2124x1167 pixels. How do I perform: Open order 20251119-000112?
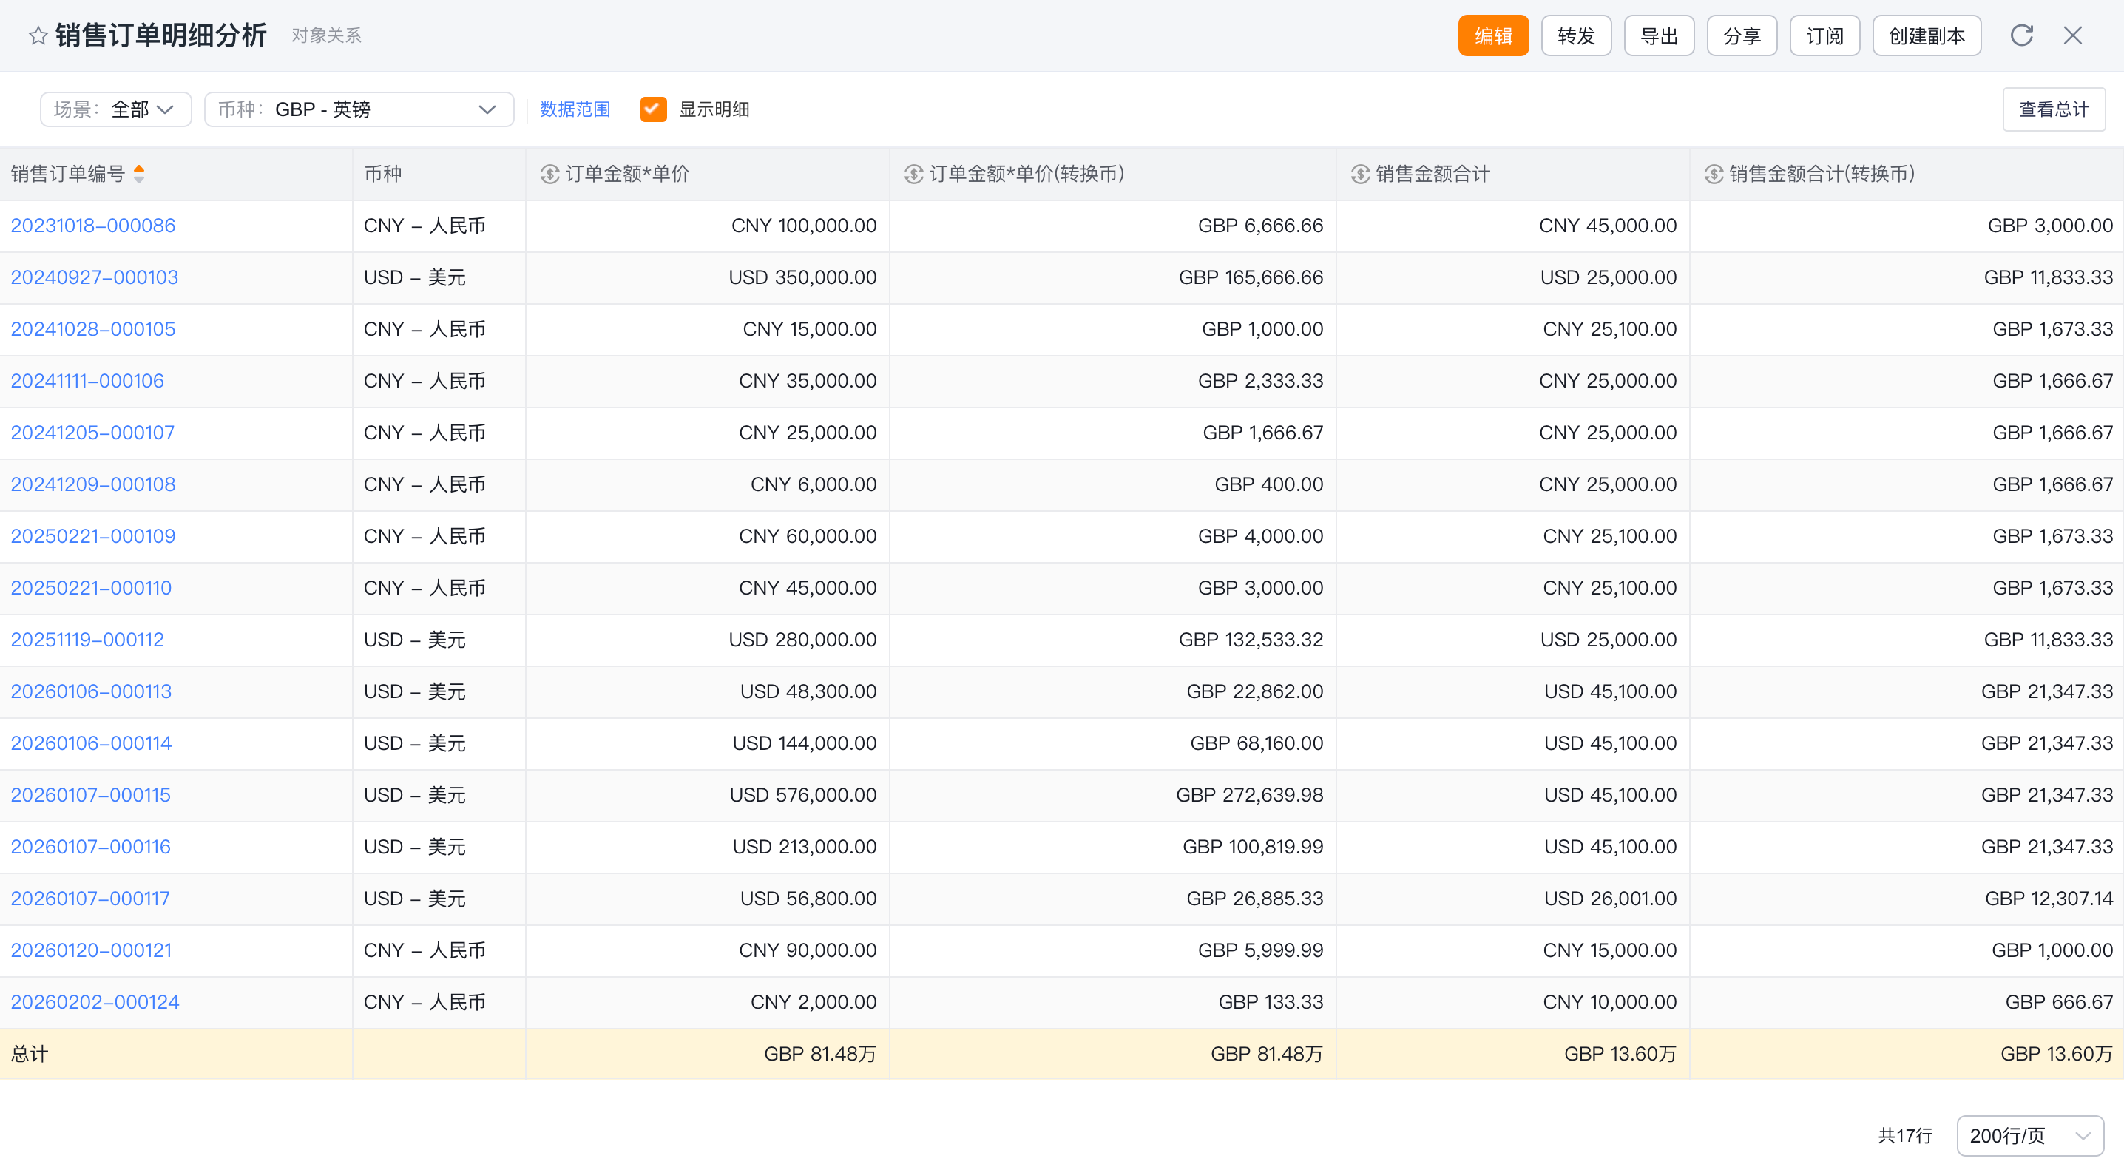(x=87, y=639)
